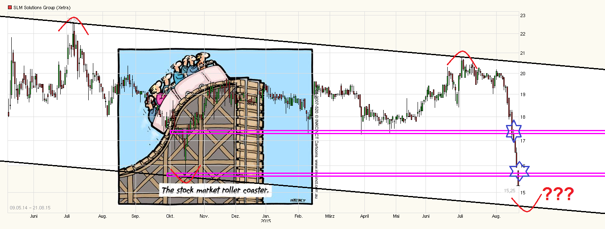Click the y-axis value 19

click(x=522, y=95)
